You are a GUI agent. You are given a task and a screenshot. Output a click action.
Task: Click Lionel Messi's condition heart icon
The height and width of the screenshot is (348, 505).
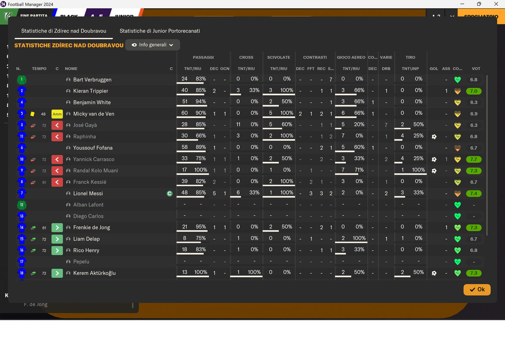[x=457, y=194]
